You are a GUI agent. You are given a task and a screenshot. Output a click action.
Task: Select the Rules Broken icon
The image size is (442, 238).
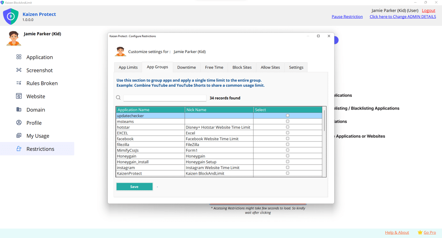point(19,83)
